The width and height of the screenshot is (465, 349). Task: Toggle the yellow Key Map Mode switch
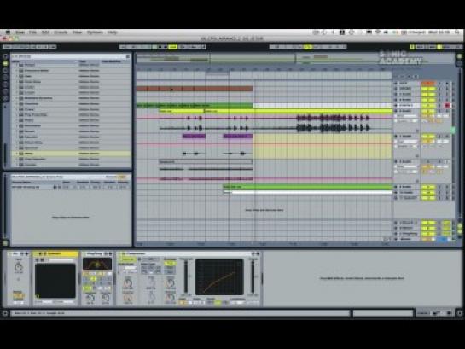412,47
